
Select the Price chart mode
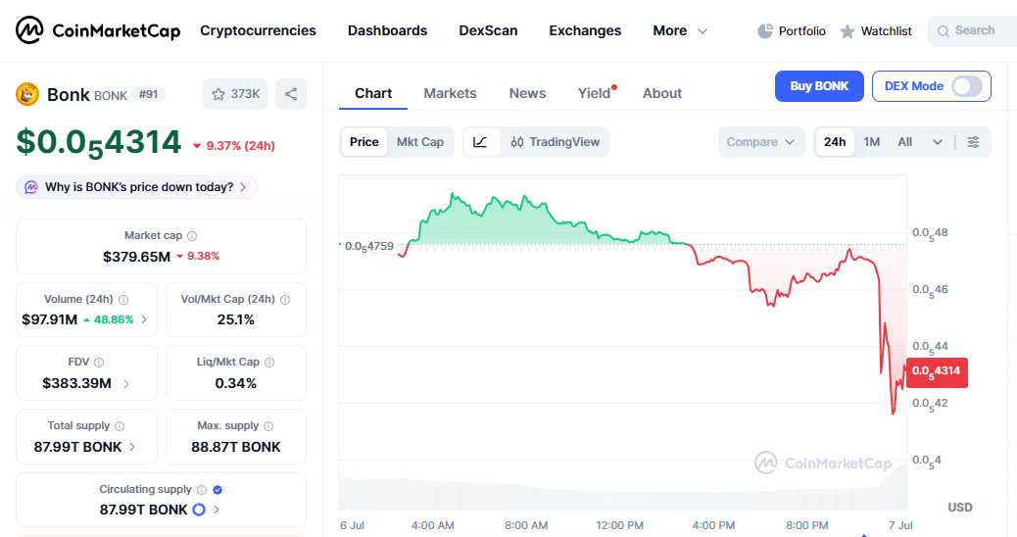(363, 142)
